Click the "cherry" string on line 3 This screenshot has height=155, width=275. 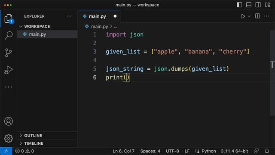coord(232,52)
